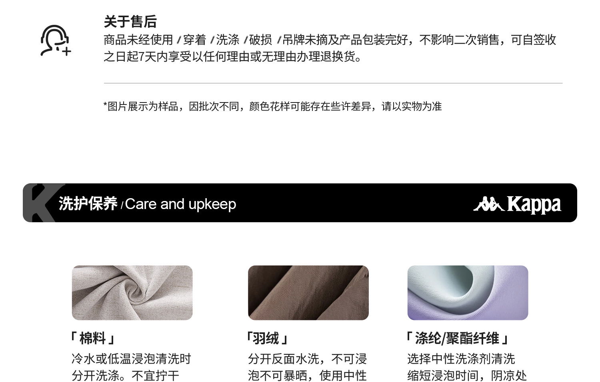Open the cotton fabric swirl thumbnail
This screenshot has height=382, width=600.
click(132, 293)
